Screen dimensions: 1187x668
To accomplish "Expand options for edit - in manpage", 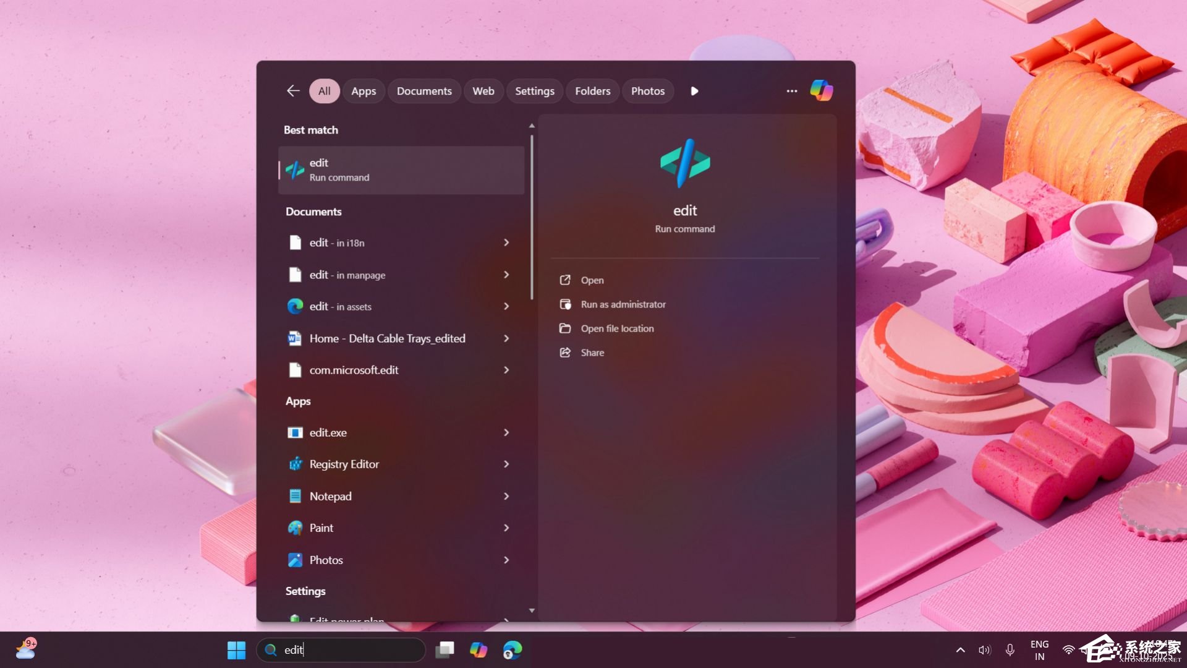I will click(x=506, y=275).
